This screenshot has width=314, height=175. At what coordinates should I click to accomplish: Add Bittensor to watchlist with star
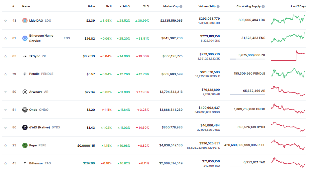6,164
